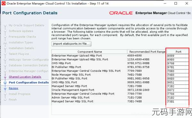The height and width of the screenshot is (118, 192).
Task: Go to the Review step link
Action: 13,88
